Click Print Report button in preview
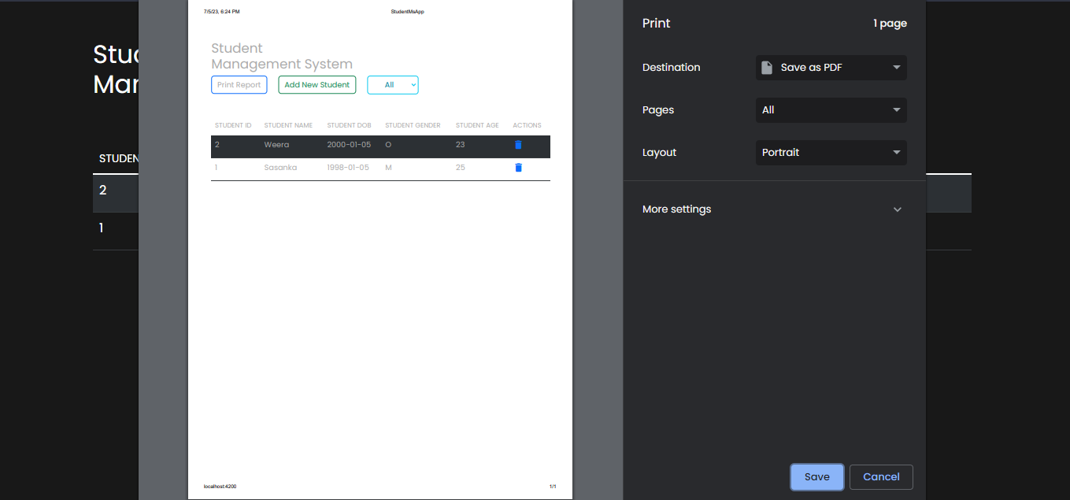 [x=239, y=85]
